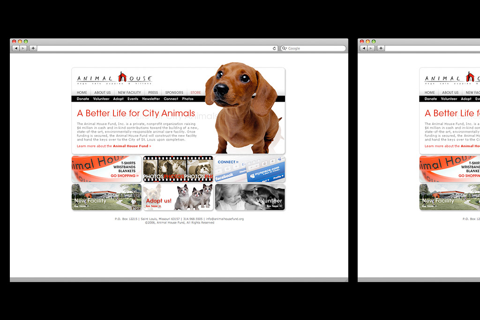This screenshot has height=320, width=480.
Task: Click Events in the black submenu, left window
Action: (x=133, y=99)
